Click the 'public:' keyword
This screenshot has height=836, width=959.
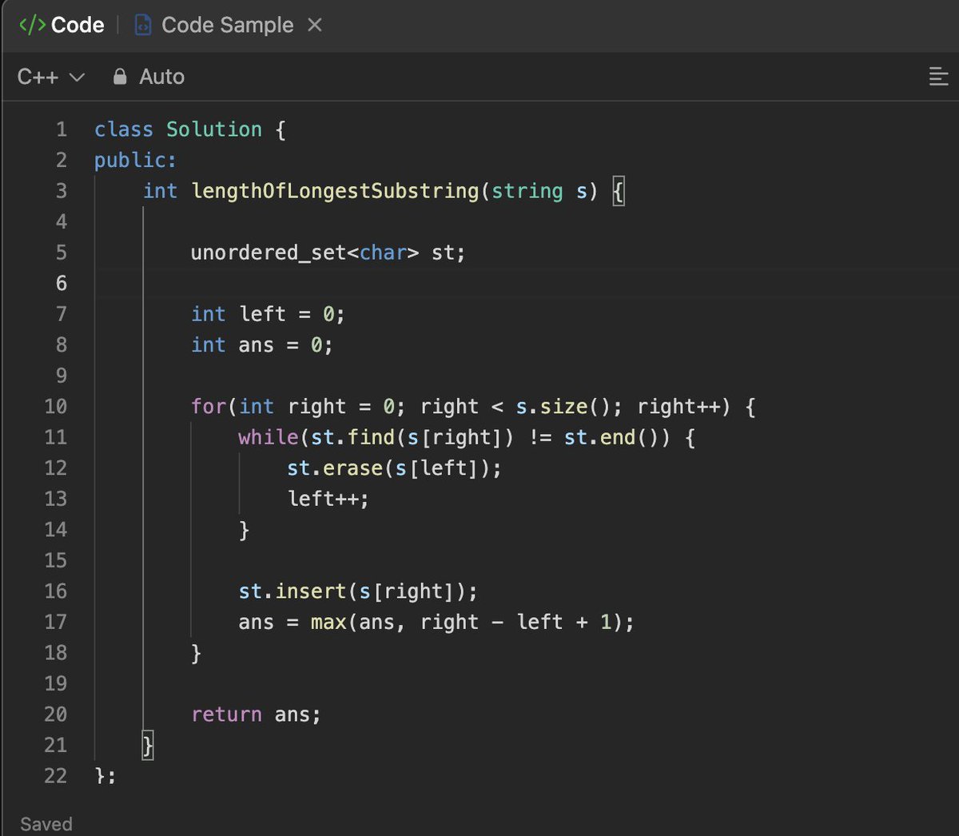[x=135, y=160]
